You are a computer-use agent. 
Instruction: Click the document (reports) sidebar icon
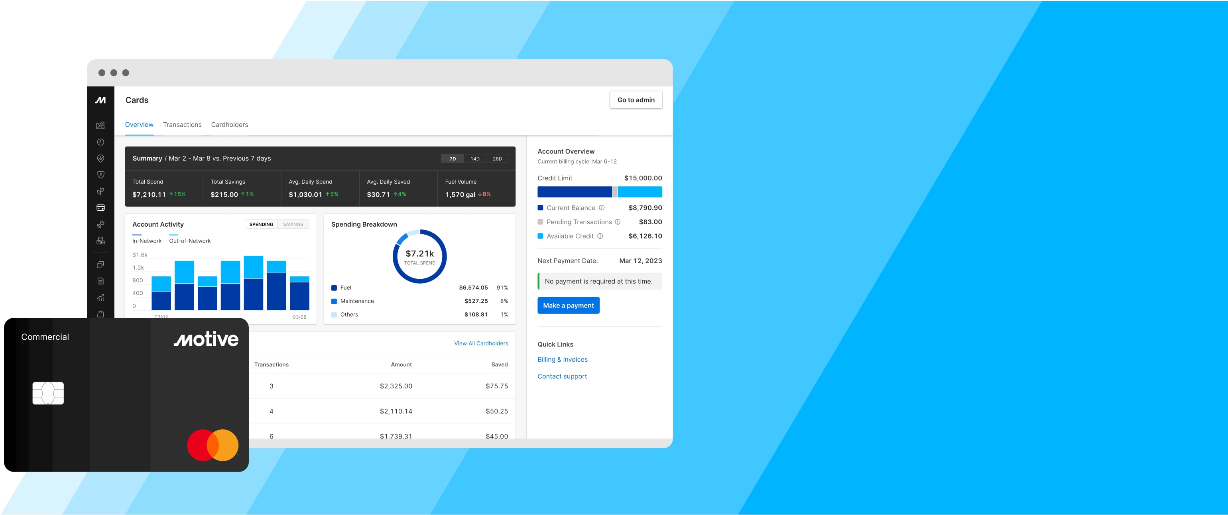point(100,281)
